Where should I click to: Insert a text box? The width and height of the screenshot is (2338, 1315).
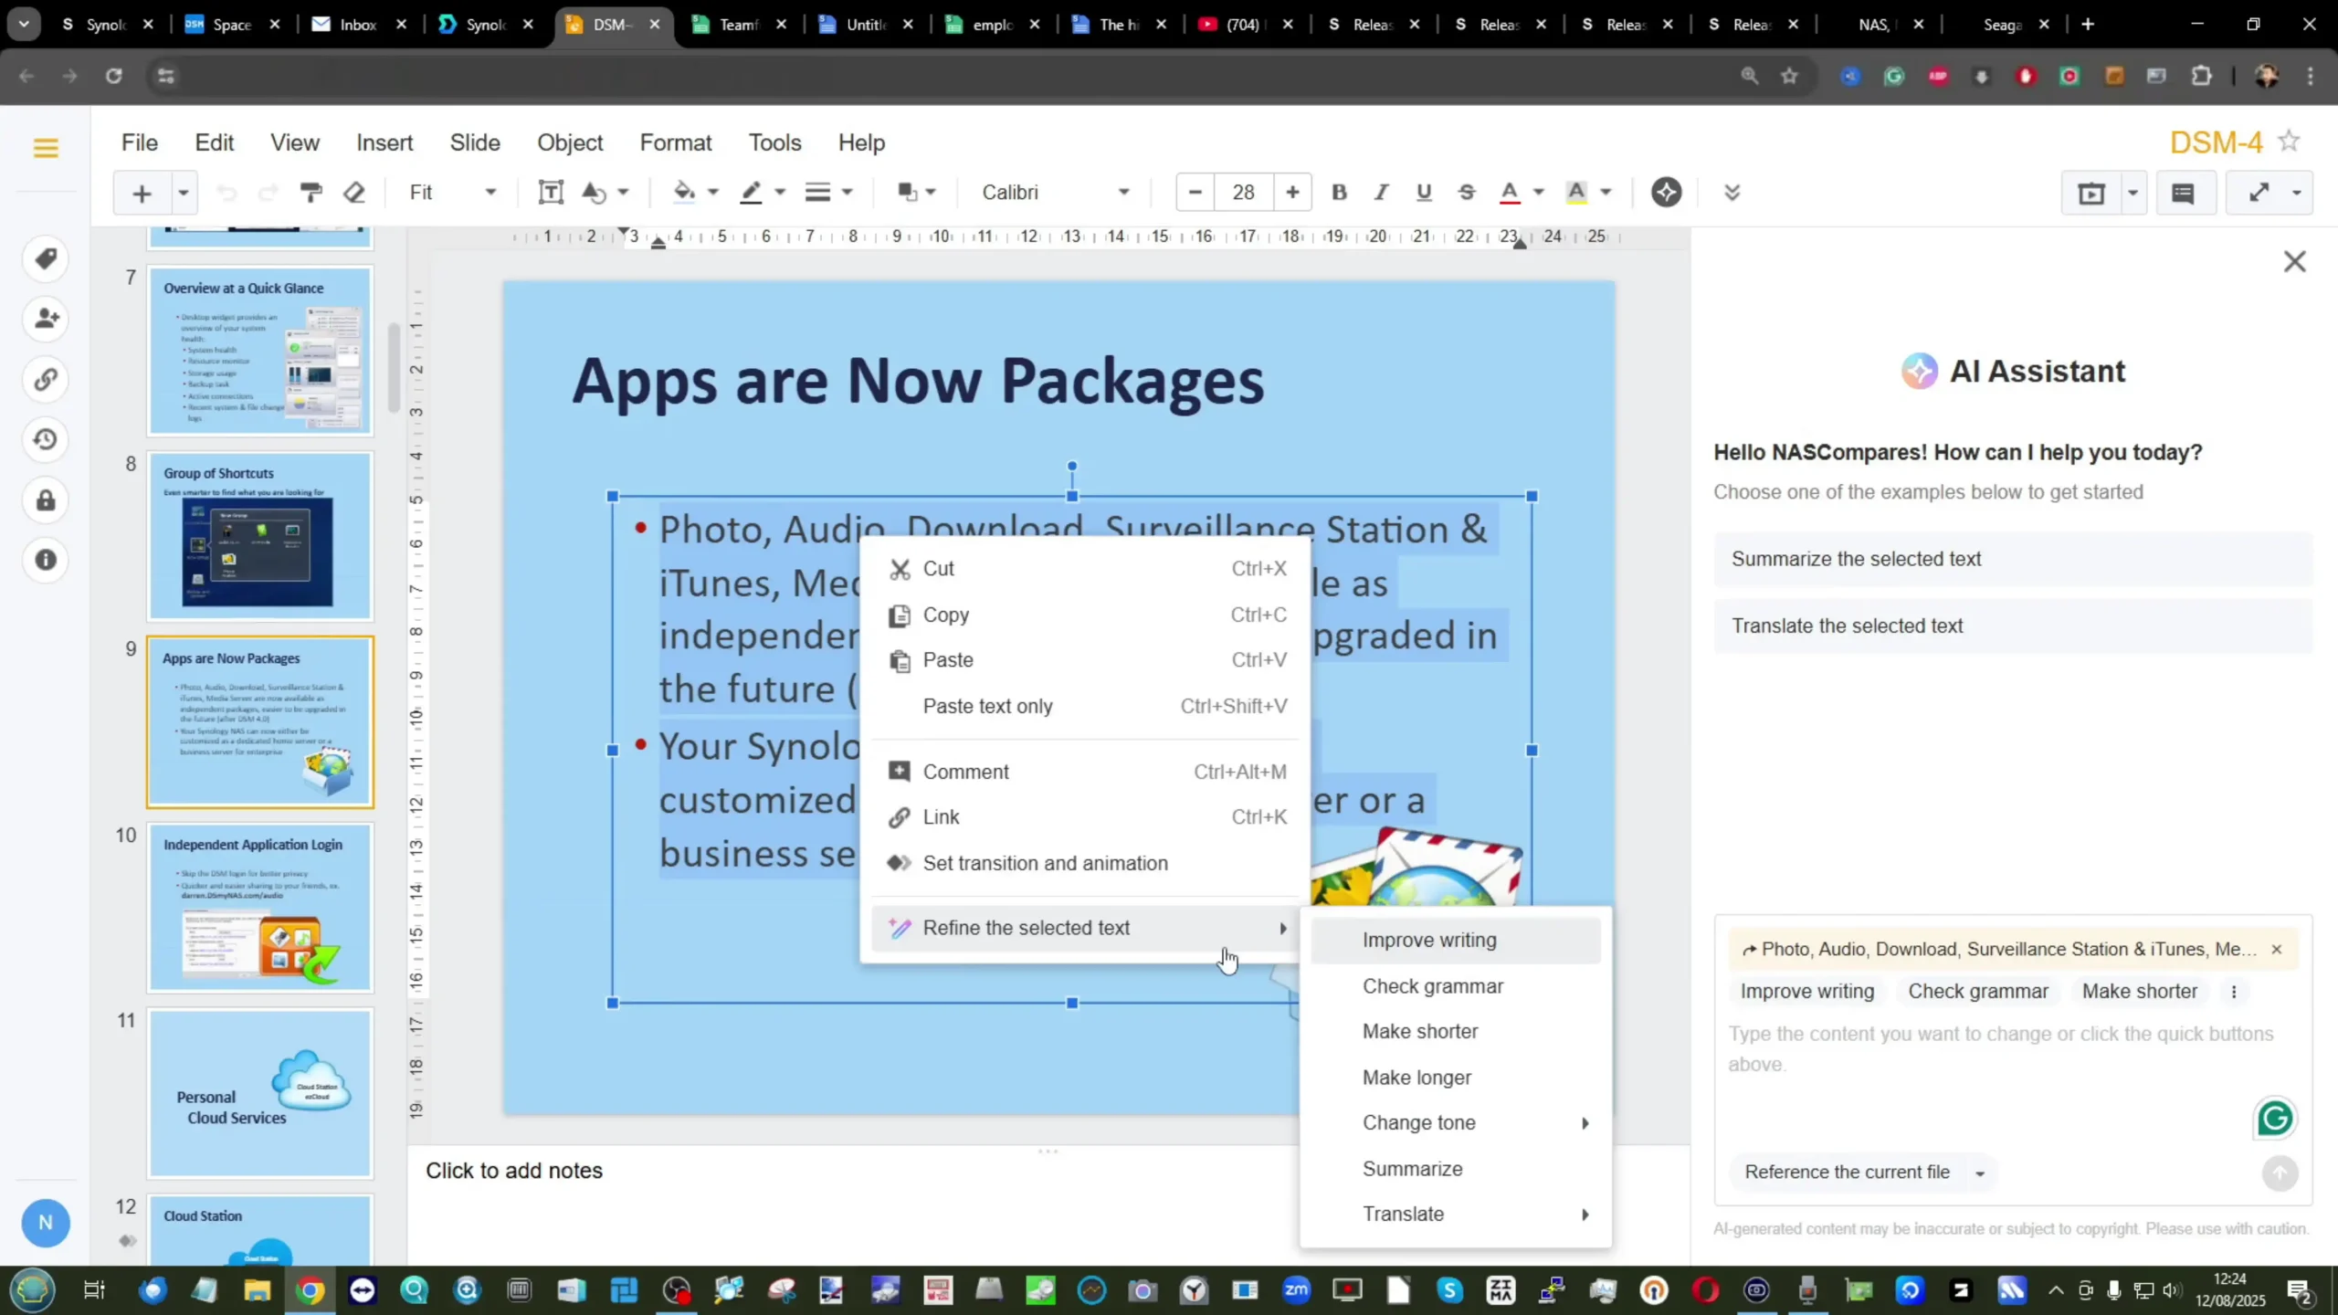pyautogui.click(x=551, y=193)
